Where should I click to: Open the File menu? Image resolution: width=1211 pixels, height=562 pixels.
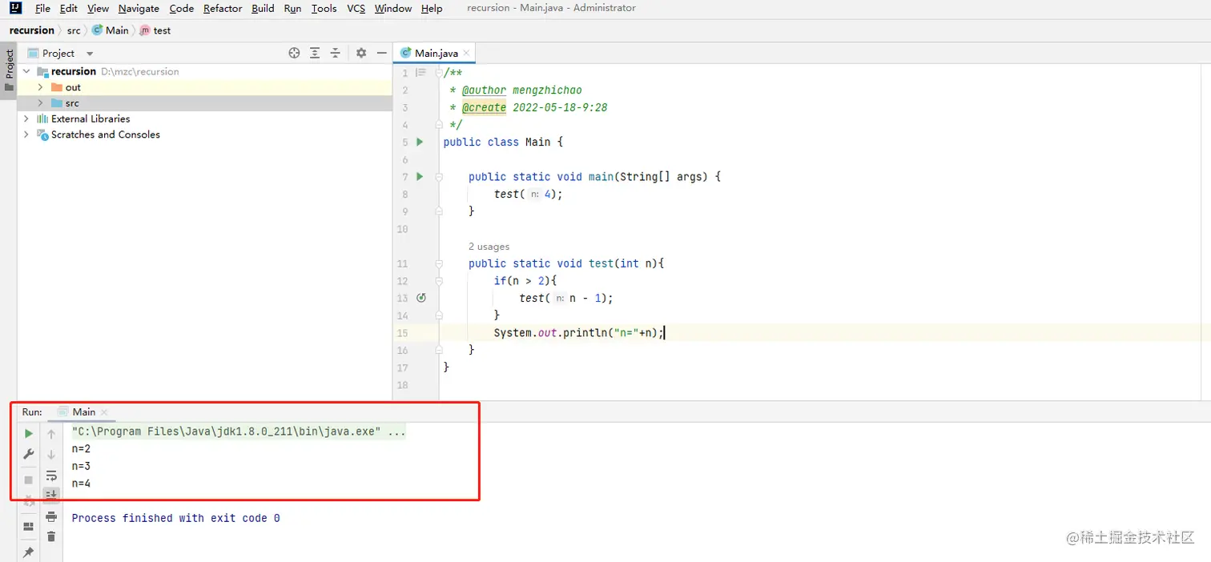tap(42, 8)
